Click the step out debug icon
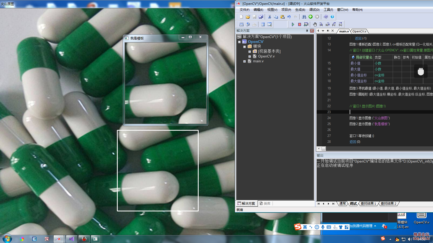This screenshot has width=433, height=243. 334,24
